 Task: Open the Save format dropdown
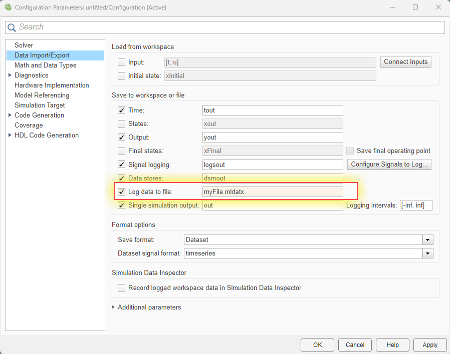click(x=427, y=239)
